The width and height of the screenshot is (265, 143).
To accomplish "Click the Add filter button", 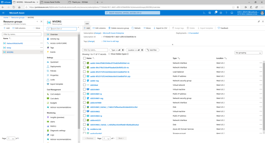I will pyautogui.click(x=151, y=50).
